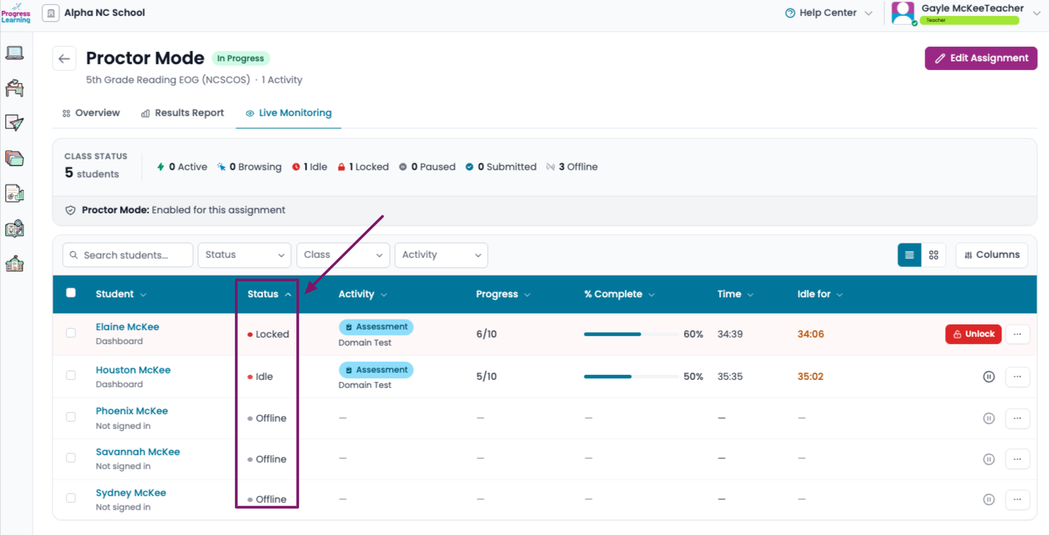Check the select-all students checkbox
The height and width of the screenshot is (535, 1049).
71,293
